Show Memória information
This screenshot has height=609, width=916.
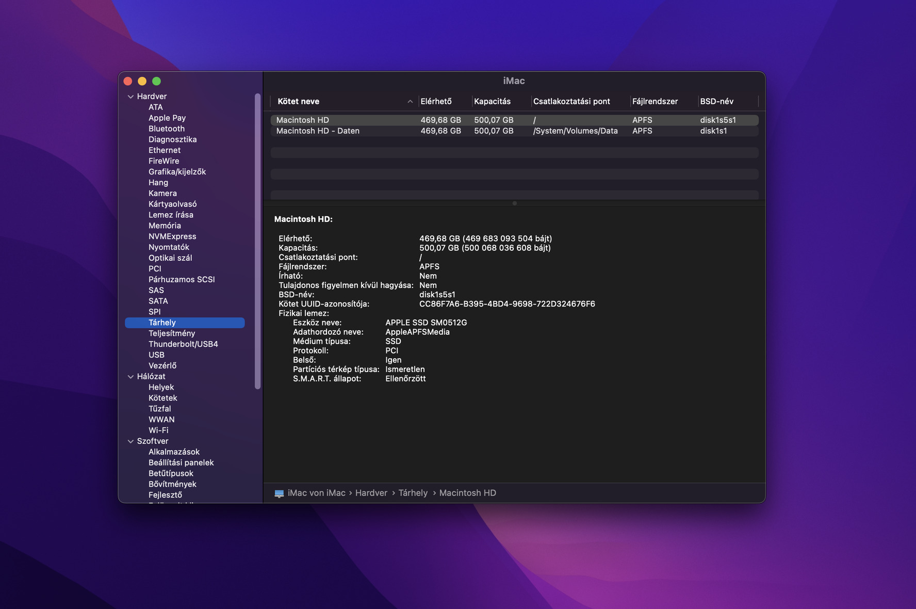[165, 226]
